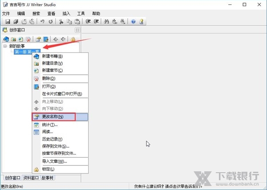Image resolution: width=267 pixels, height=190 pixels.
Task: Select the 新的故事 tree item
Action: [x=17, y=46]
